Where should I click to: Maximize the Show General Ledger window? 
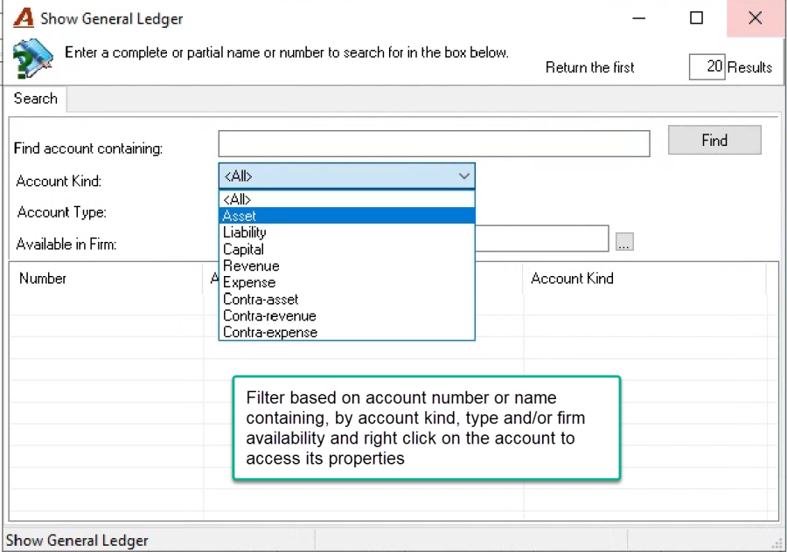(696, 18)
